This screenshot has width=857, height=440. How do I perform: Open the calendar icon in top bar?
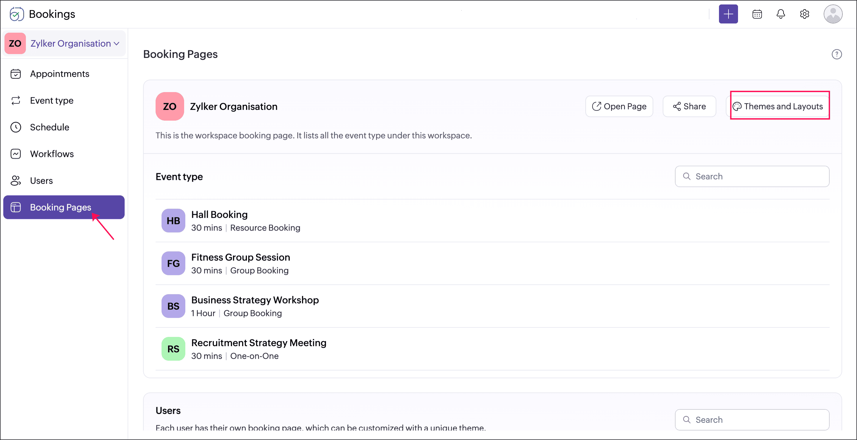757,14
